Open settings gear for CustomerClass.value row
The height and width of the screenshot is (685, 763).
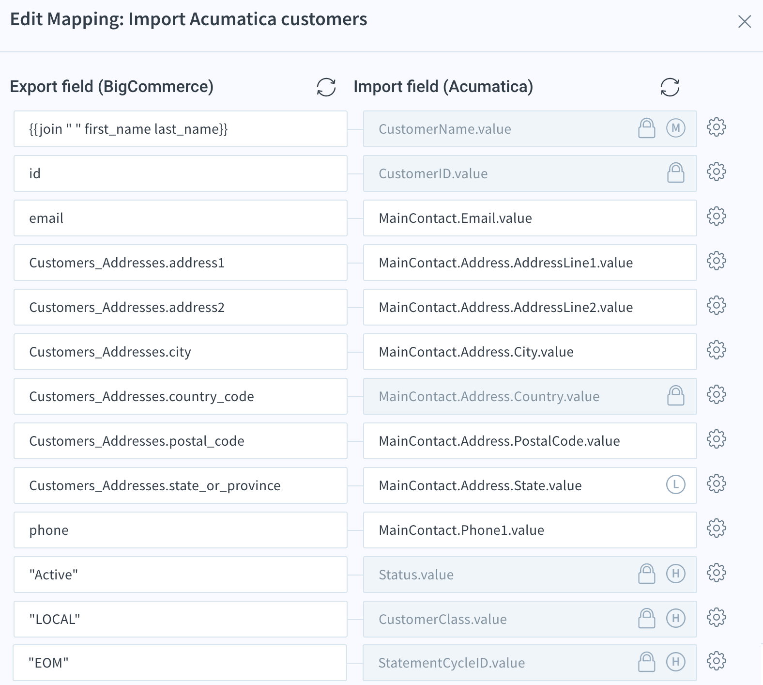[x=717, y=617]
